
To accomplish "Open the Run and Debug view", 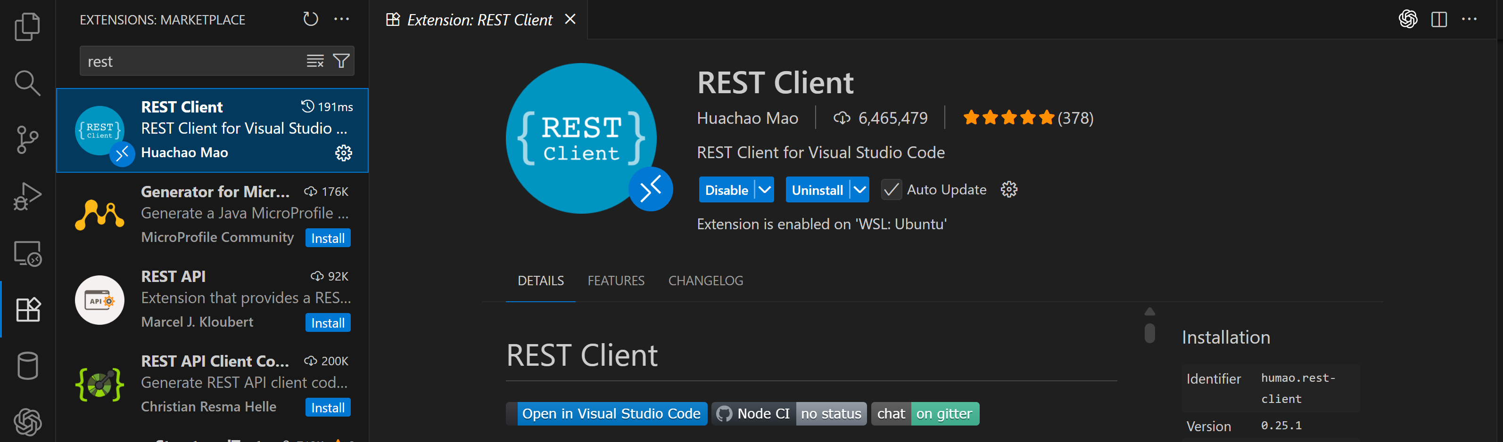I will tap(27, 196).
